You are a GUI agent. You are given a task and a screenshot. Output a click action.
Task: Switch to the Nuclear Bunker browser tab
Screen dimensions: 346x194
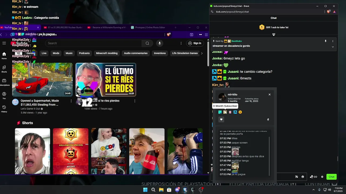click(64, 27)
